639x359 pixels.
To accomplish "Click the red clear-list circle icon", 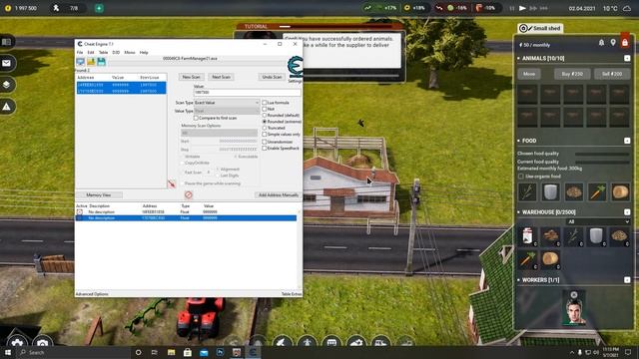I will point(189,195).
